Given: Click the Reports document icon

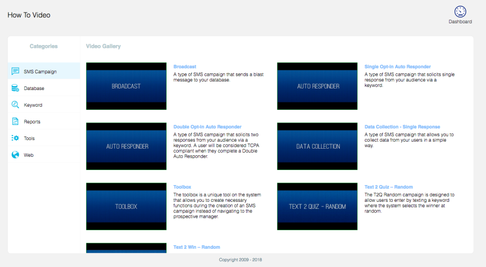Looking at the screenshot, I should point(15,121).
